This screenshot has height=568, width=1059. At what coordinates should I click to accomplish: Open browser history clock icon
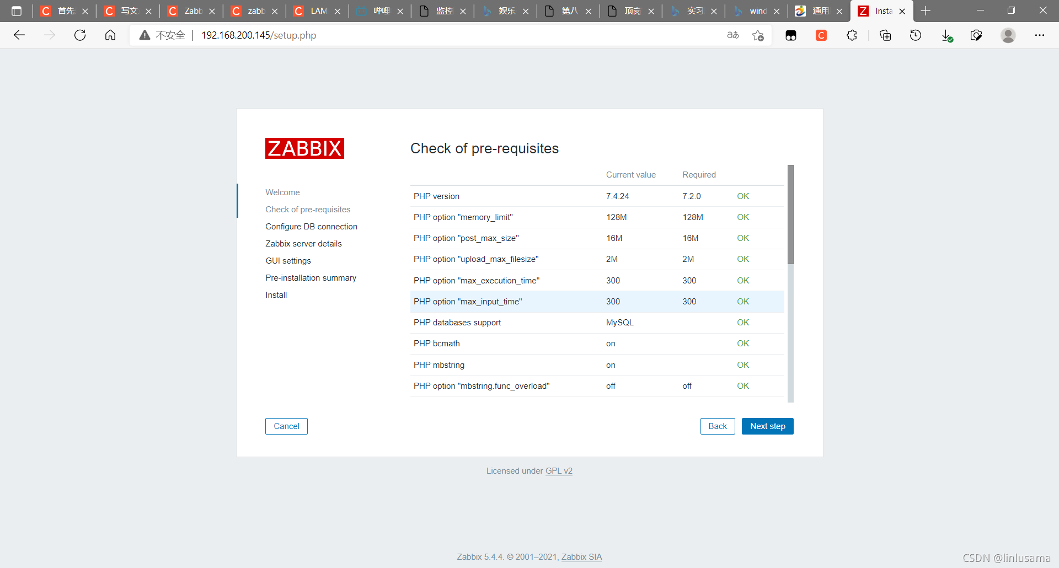coord(916,35)
